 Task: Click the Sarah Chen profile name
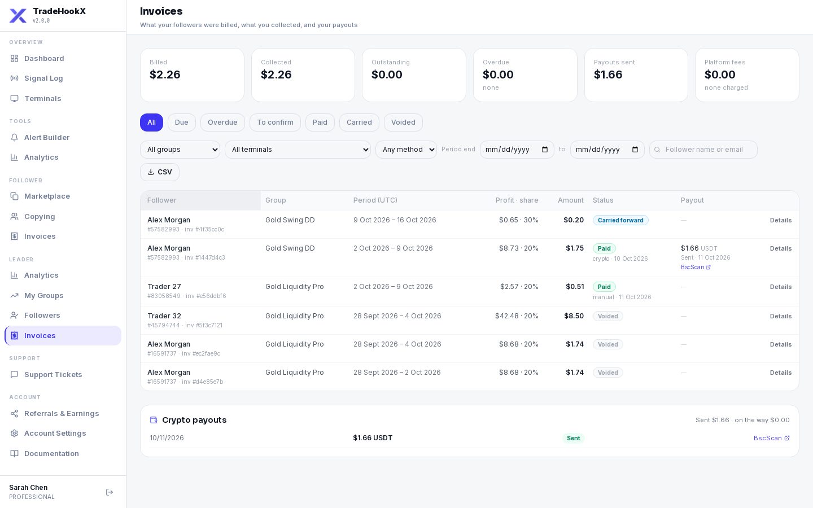tap(28, 488)
